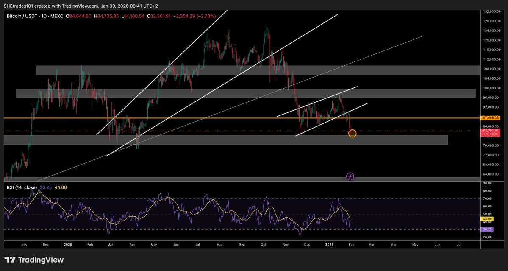Image resolution: width=508 pixels, height=271 pixels.
Task: Click the 72,000.00 price axis label
Action: pyautogui.click(x=491, y=155)
